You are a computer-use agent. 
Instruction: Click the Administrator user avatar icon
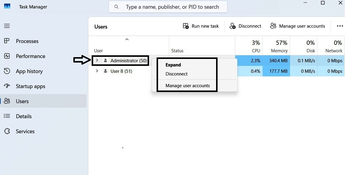(x=105, y=60)
